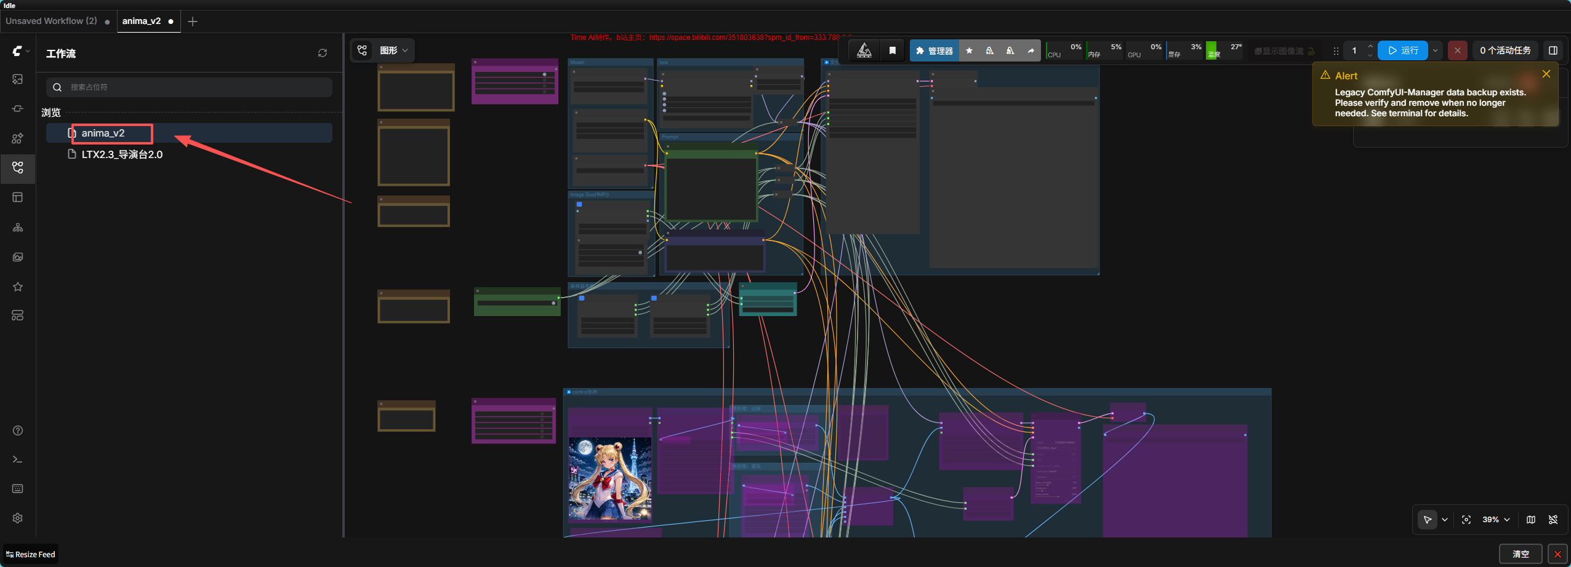Open the hierarchy tree sidebar icon

(x=18, y=228)
